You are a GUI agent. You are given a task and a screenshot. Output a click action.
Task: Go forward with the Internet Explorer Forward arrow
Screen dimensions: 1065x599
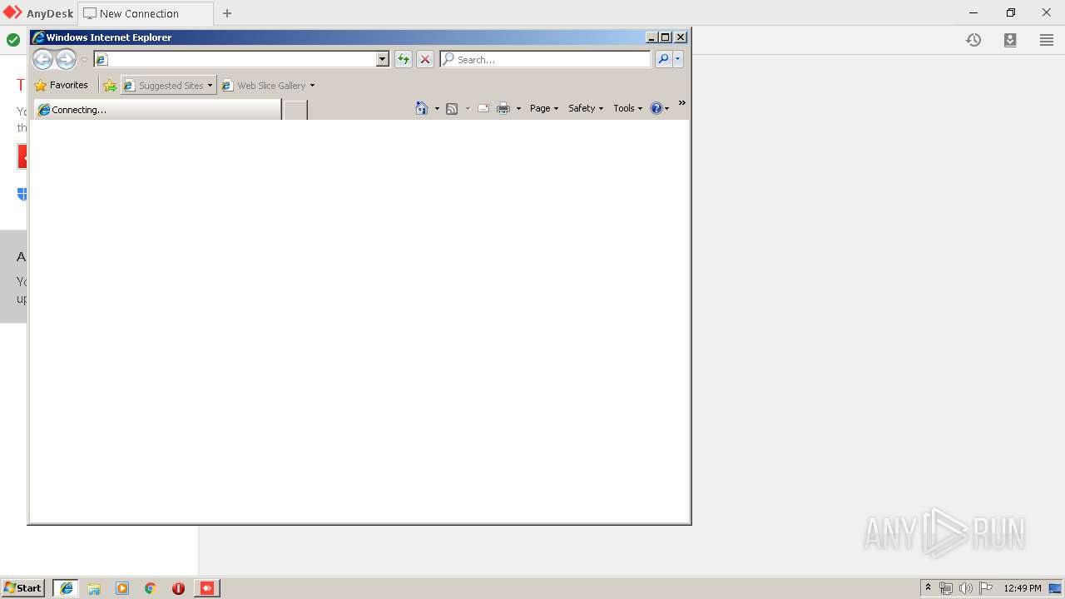[66, 59]
